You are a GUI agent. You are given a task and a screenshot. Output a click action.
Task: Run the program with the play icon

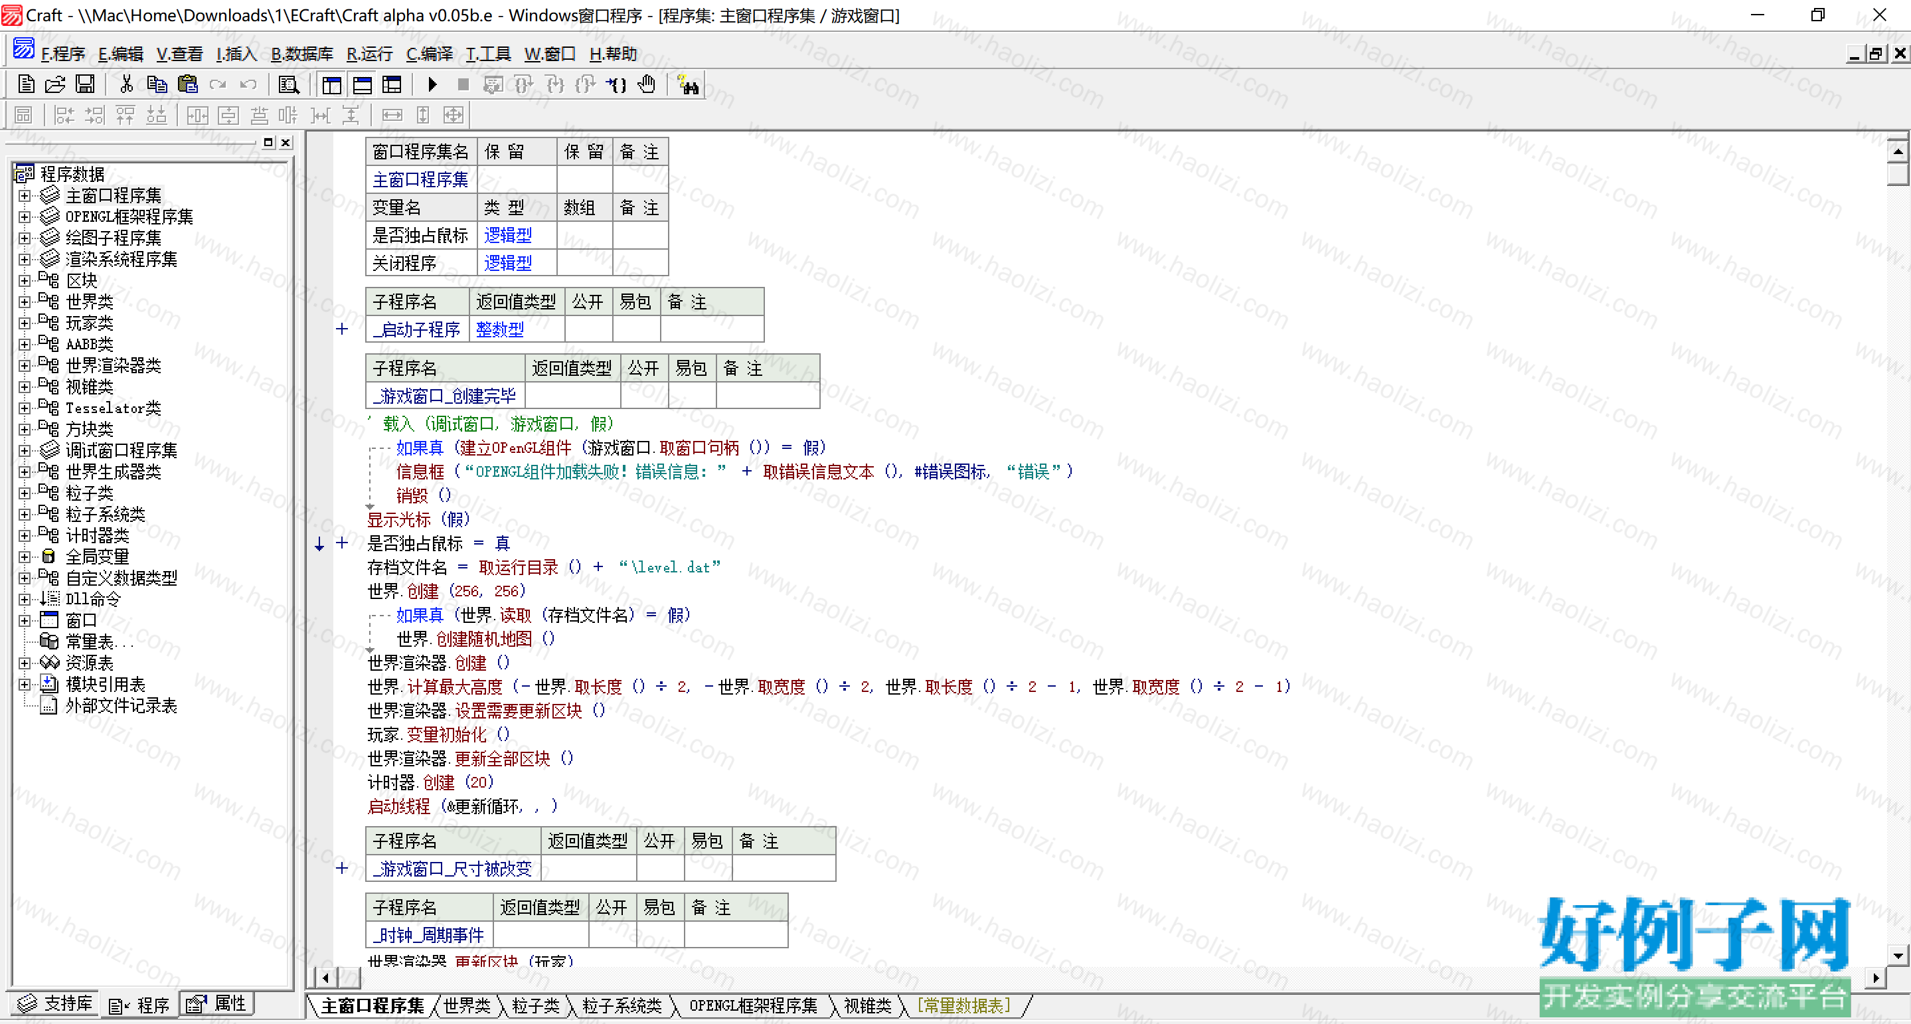(x=432, y=84)
